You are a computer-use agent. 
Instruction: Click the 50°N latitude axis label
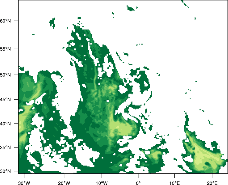click(5, 75)
